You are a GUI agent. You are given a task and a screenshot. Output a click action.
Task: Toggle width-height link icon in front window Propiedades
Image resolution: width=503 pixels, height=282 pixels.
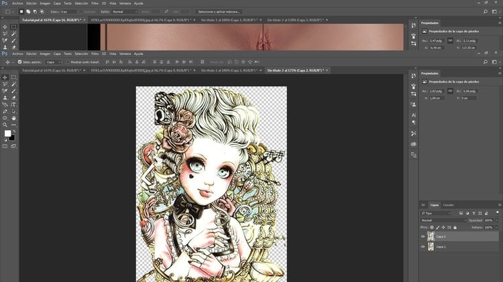coord(450,91)
